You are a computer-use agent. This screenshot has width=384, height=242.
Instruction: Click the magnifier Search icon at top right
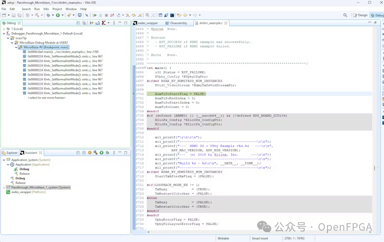345,15
